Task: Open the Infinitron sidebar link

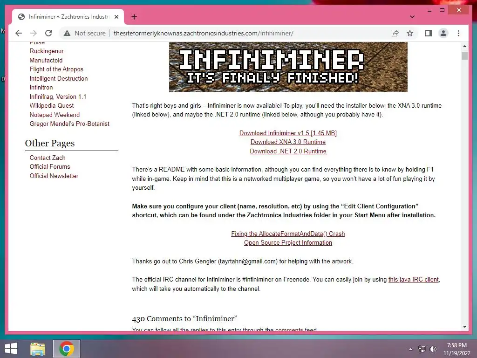Action: [x=41, y=88]
